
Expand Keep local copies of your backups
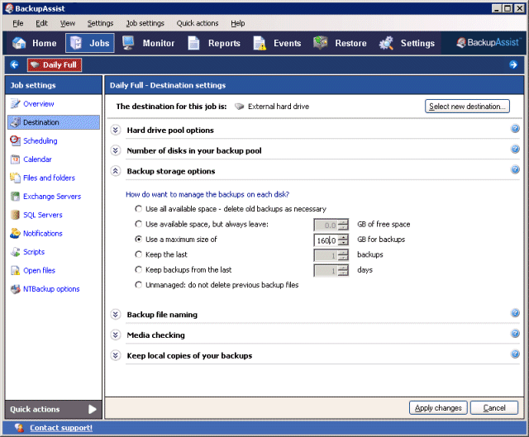tap(116, 355)
